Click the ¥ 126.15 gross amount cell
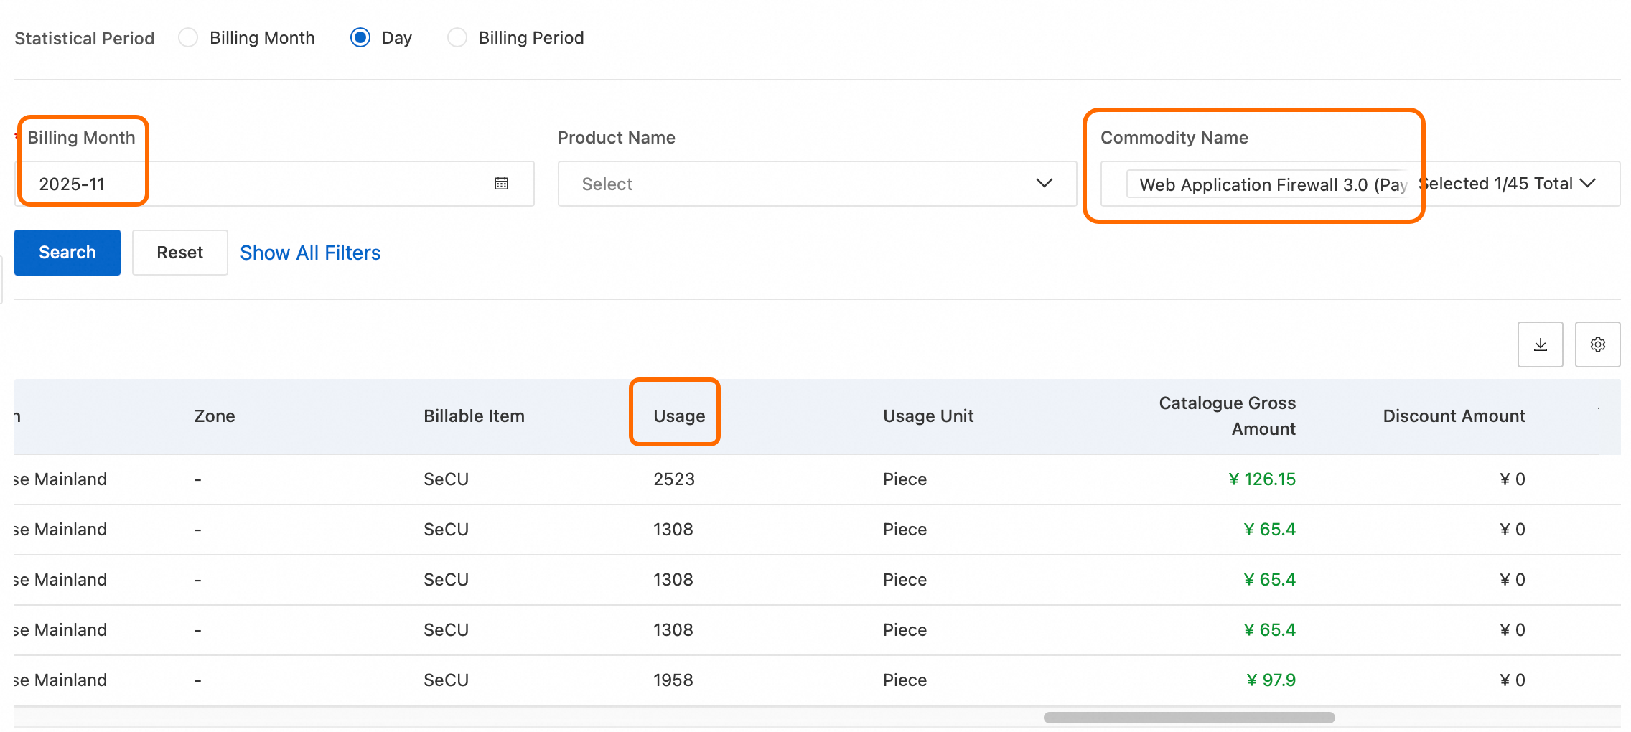1631x732 pixels. (1262, 479)
